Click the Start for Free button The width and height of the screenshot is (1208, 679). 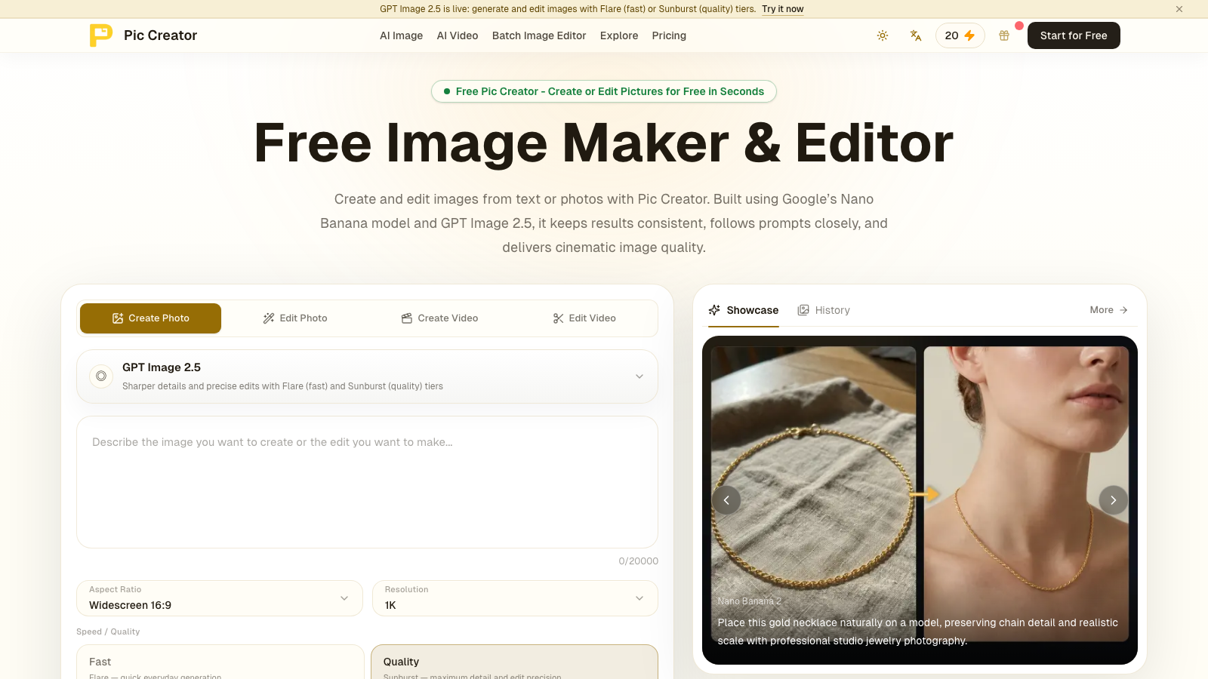(1074, 35)
